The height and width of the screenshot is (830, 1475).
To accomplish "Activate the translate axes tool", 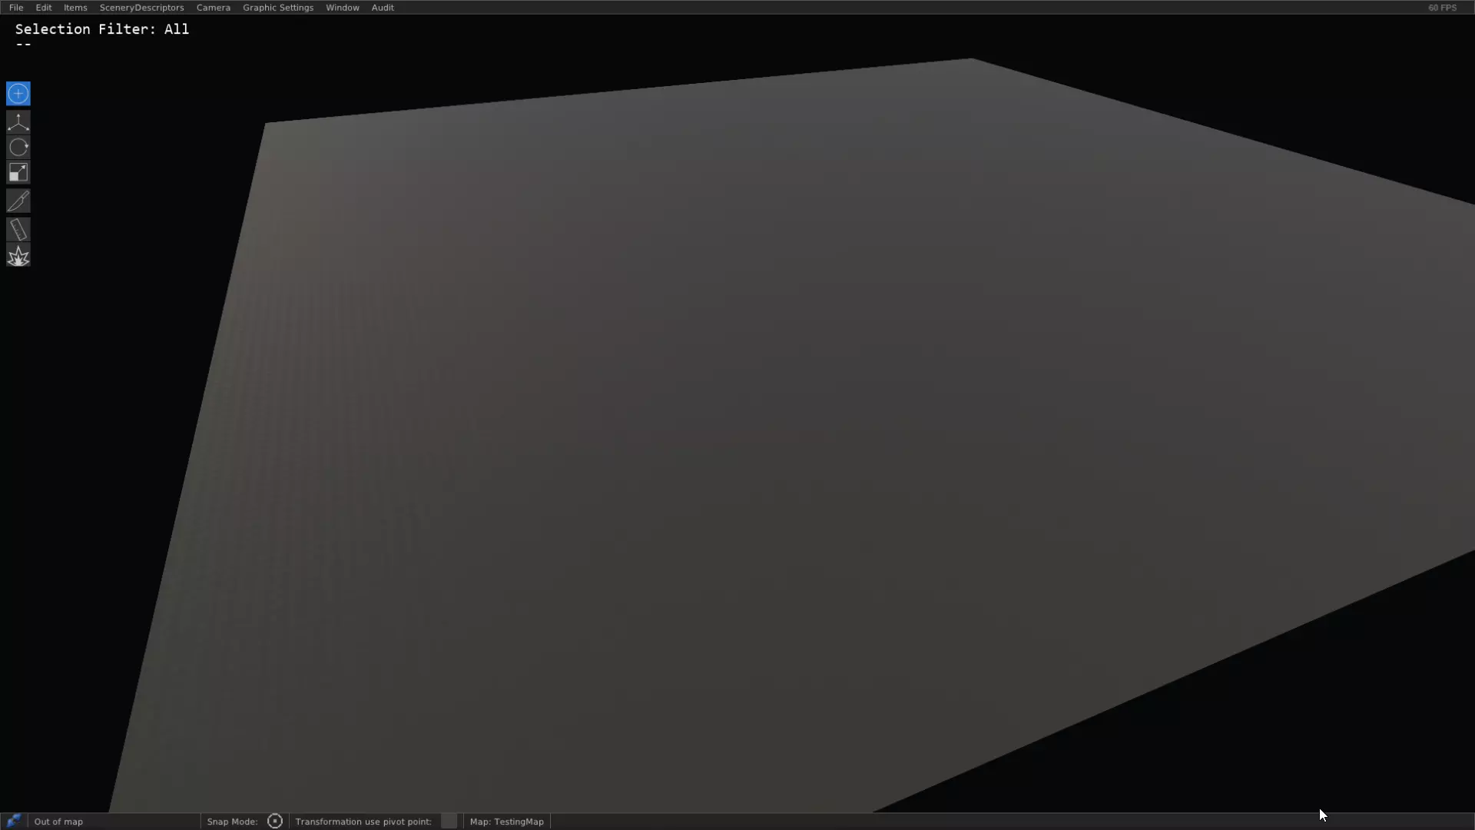I will (18, 121).
